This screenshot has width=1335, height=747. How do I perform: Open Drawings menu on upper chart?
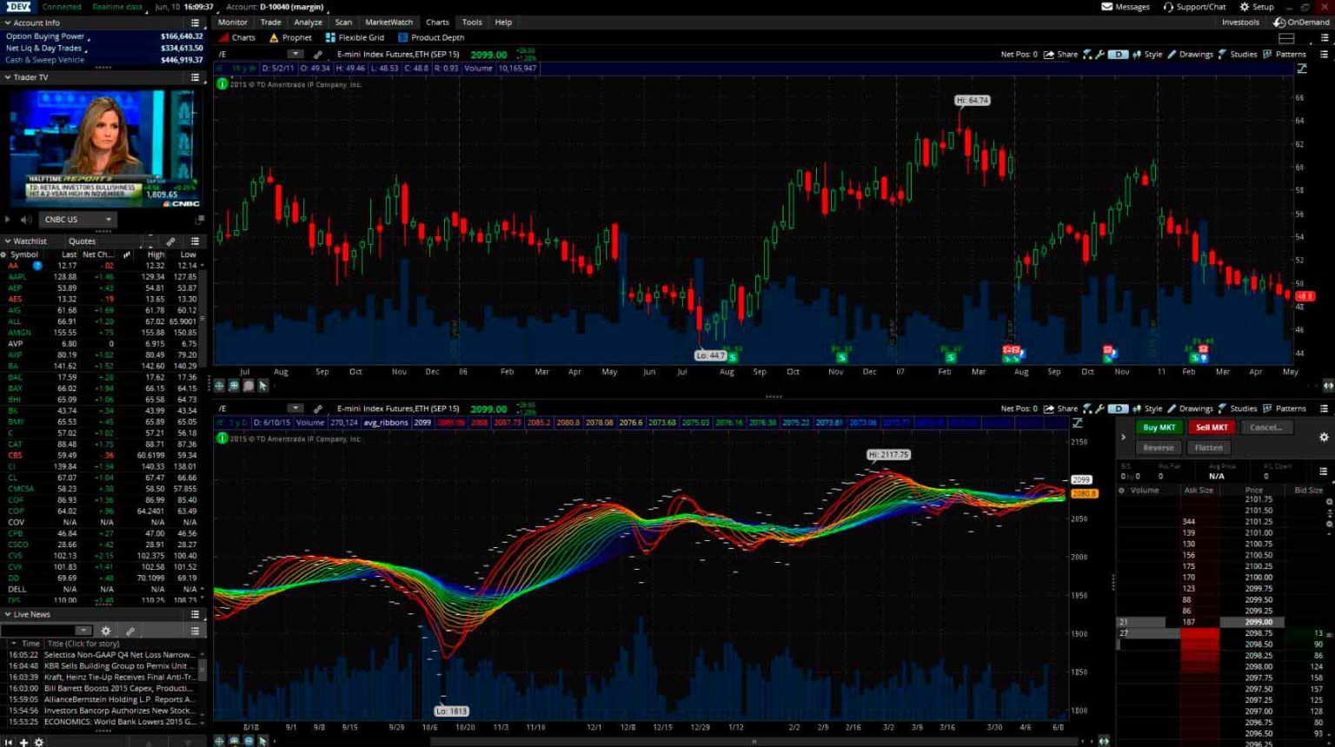[x=1190, y=55]
